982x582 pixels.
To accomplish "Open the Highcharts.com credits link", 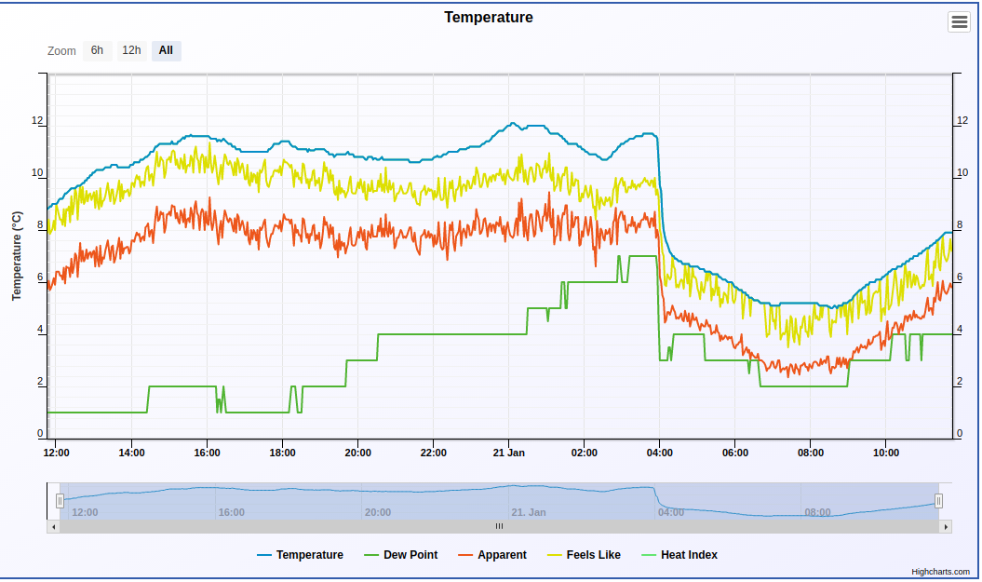I will 940,573.
